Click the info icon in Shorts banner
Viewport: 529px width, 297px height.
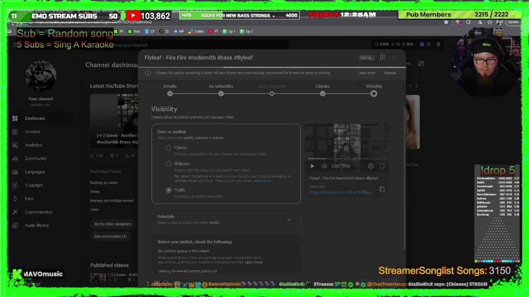tap(148, 73)
